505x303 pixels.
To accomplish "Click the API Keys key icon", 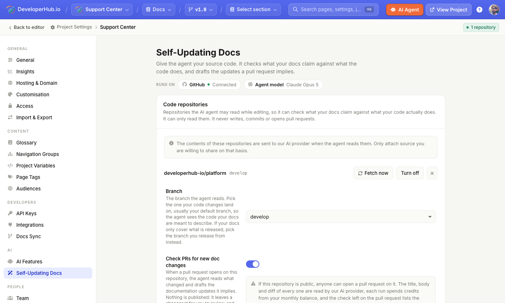I will 10,213.
